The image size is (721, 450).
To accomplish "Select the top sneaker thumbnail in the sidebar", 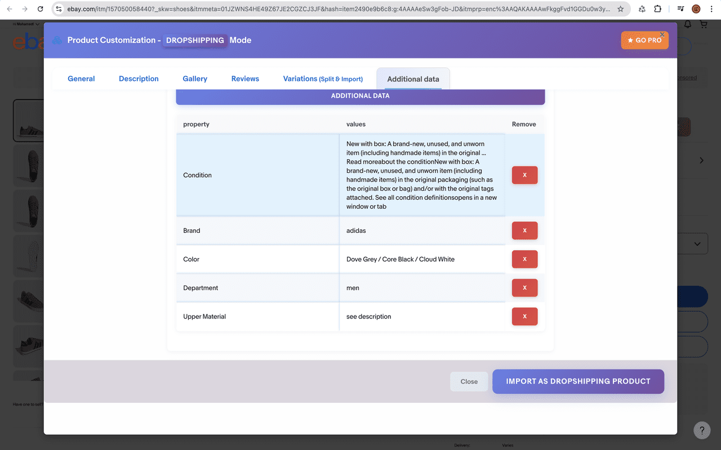I will coord(29,120).
